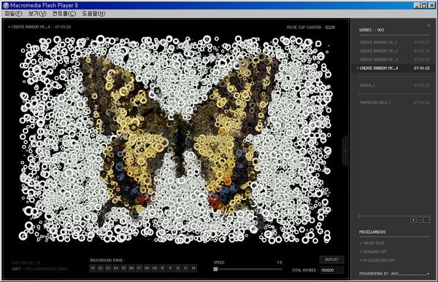
Task: Select background image 01
Action: 93,268
